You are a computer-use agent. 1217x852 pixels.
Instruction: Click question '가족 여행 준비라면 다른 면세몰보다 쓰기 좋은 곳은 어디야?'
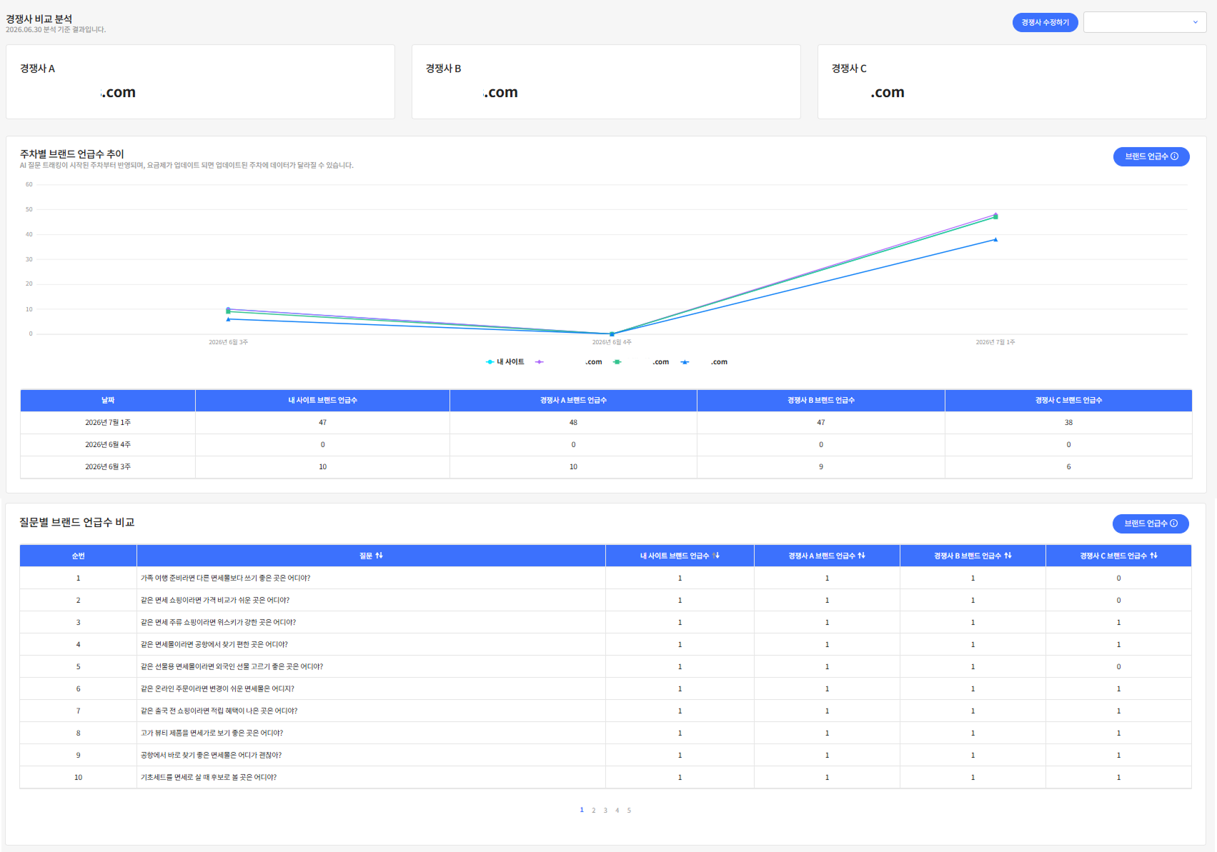225,578
